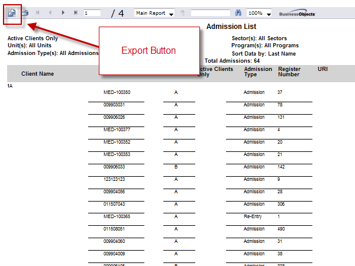Click the Register Number column header
The image size is (355, 266).
(x=289, y=72)
